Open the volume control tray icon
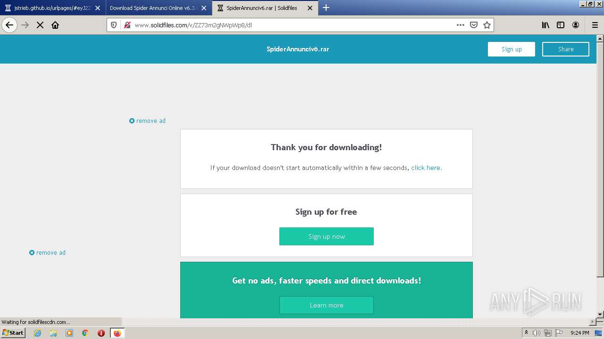This screenshot has width=604, height=339. tap(537, 333)
